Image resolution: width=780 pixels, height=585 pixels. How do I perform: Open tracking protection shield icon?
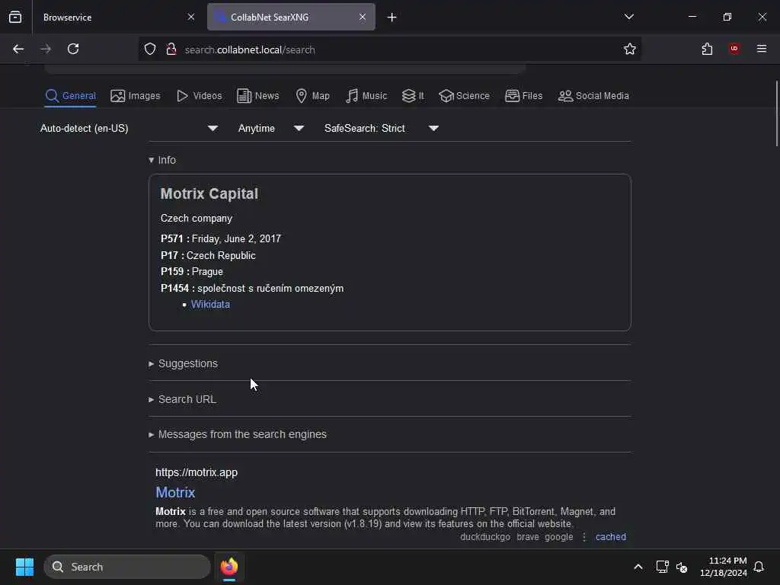tap(150, 50)
